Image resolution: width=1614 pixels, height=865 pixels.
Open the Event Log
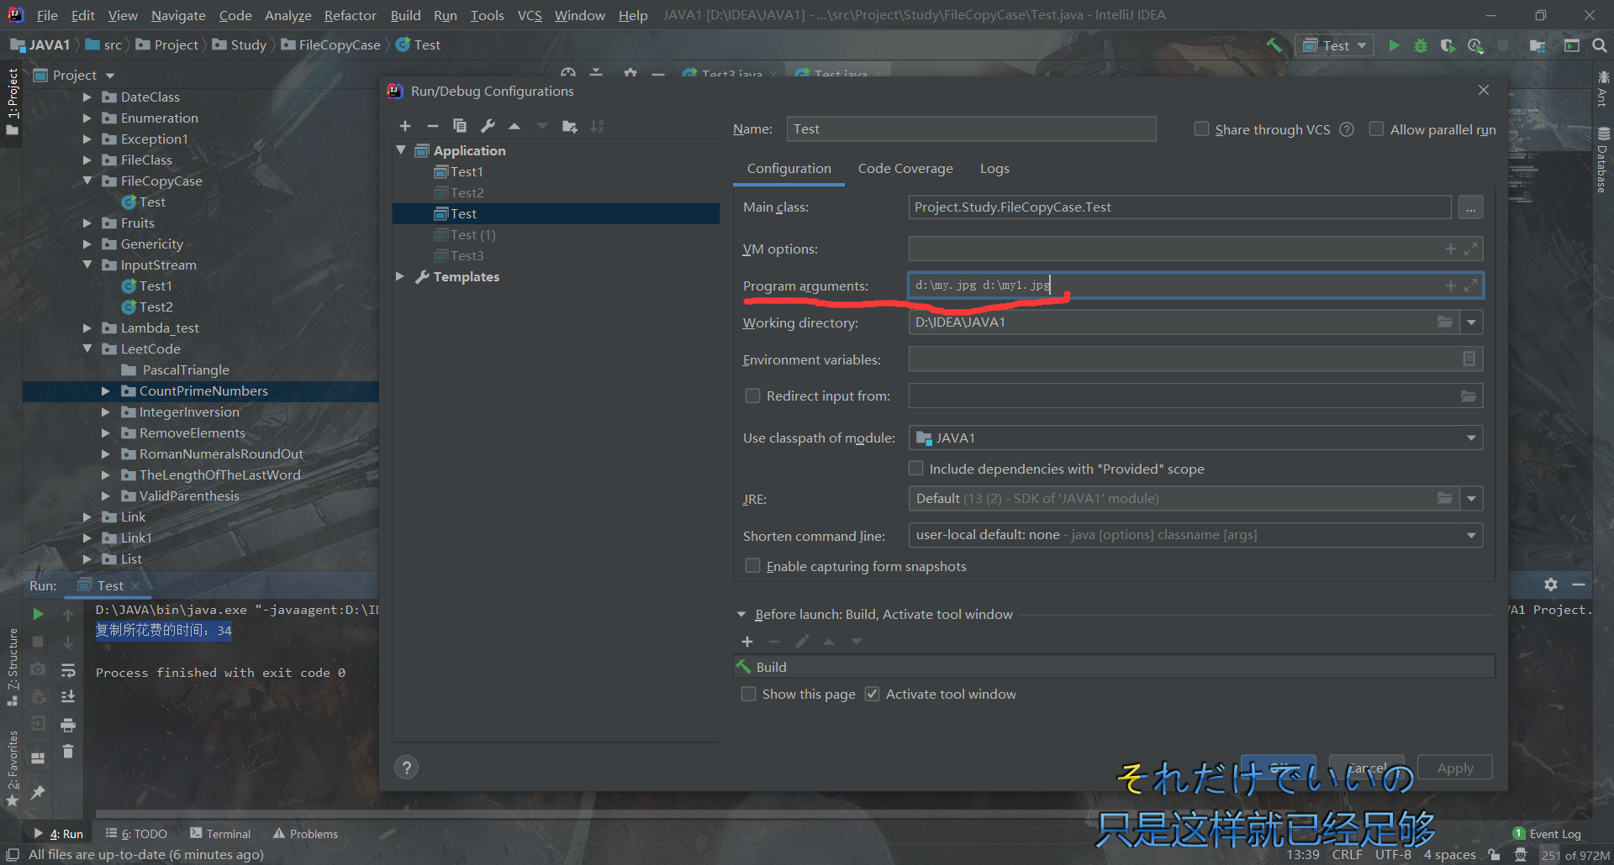tap(1547, 833)
